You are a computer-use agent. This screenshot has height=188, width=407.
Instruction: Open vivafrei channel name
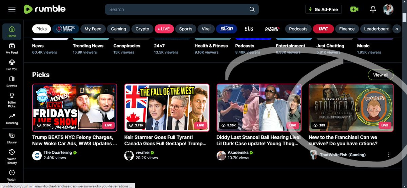pyautogui.click(x=142, y=152)
